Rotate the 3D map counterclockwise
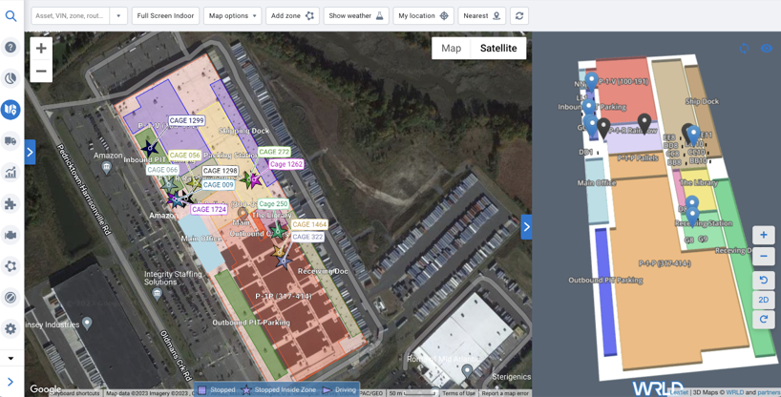This screenshot has height=397, width=781. [764, 281]
